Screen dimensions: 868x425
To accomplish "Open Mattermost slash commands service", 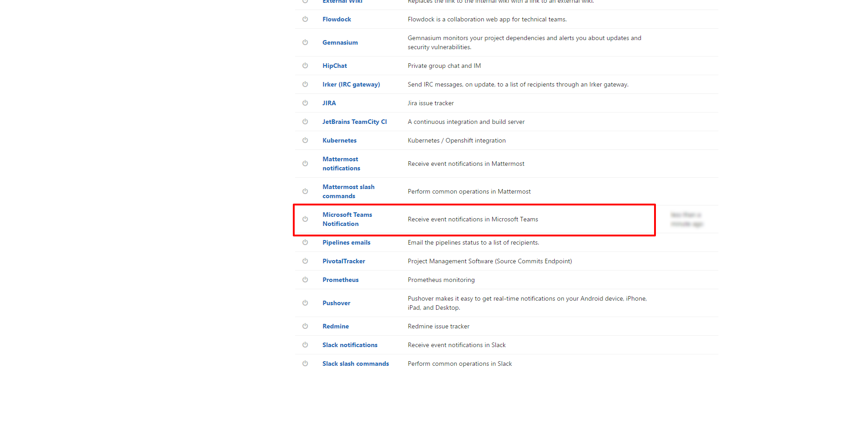I will point(348,191).
